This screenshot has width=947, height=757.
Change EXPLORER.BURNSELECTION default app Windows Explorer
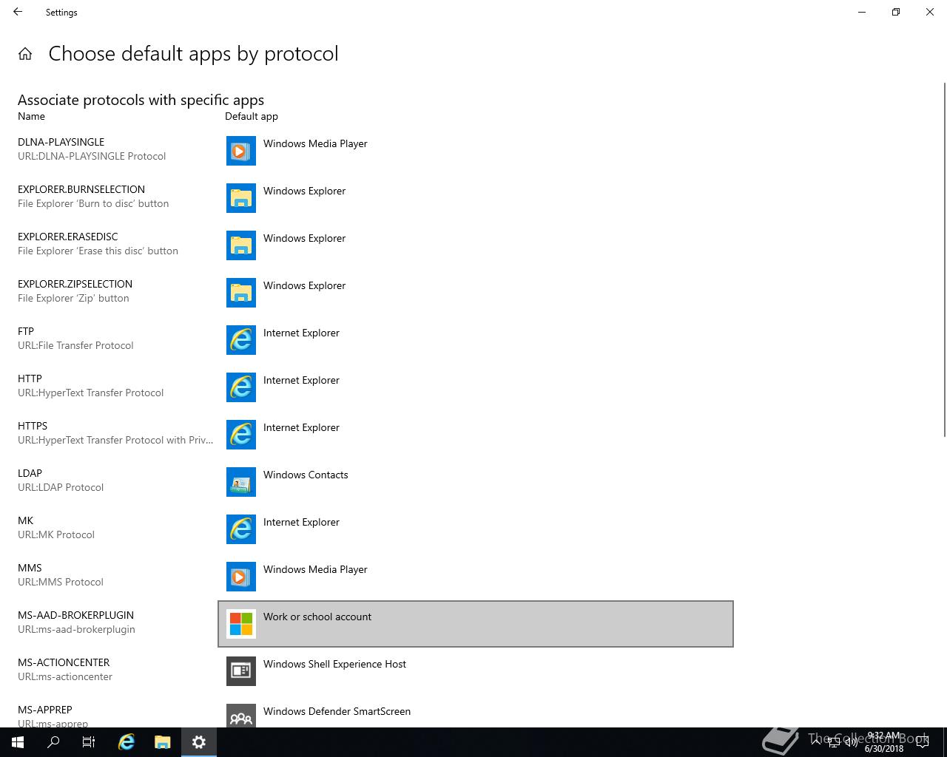[476, 198]
